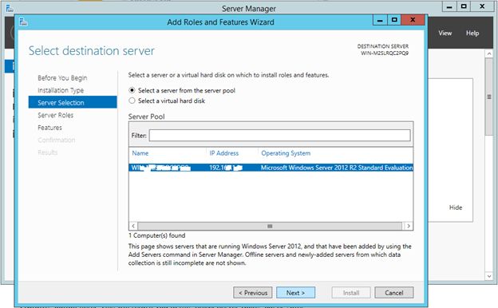Open the Help menu in Server Manager
The image size is (498, 308).
[x=472, y=33]
